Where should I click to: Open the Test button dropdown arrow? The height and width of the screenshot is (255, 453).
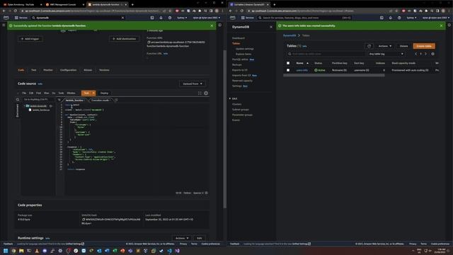click(x=93, y=93)
